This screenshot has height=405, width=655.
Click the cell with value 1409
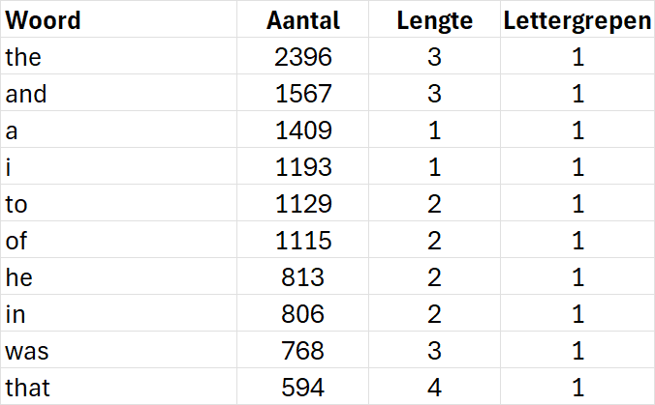point(303,130)
